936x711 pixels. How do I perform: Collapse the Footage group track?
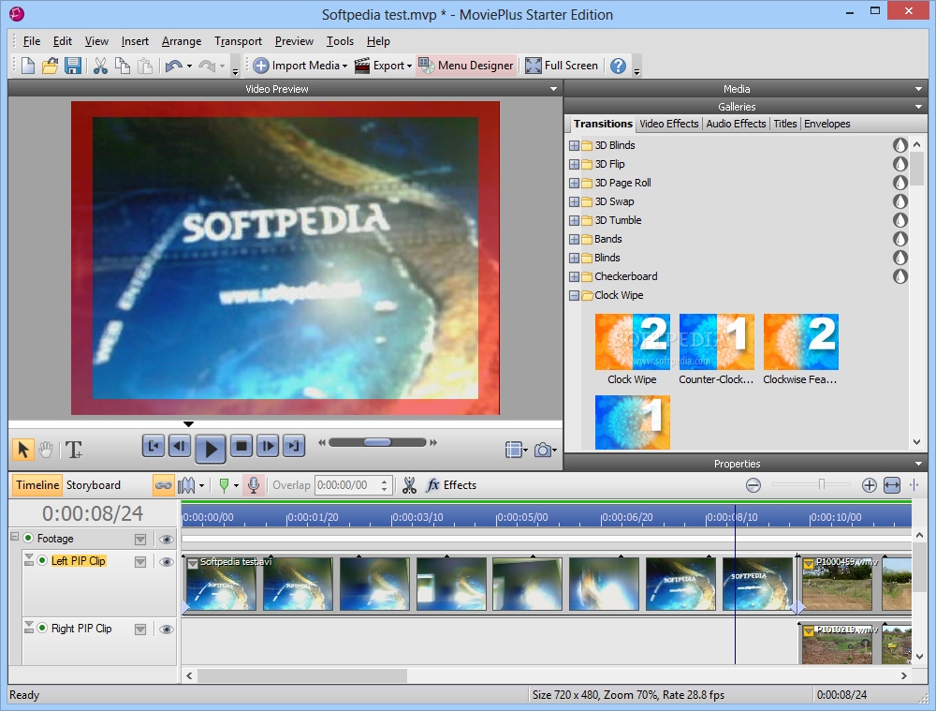pyautogui.click(x=15, y=537)
